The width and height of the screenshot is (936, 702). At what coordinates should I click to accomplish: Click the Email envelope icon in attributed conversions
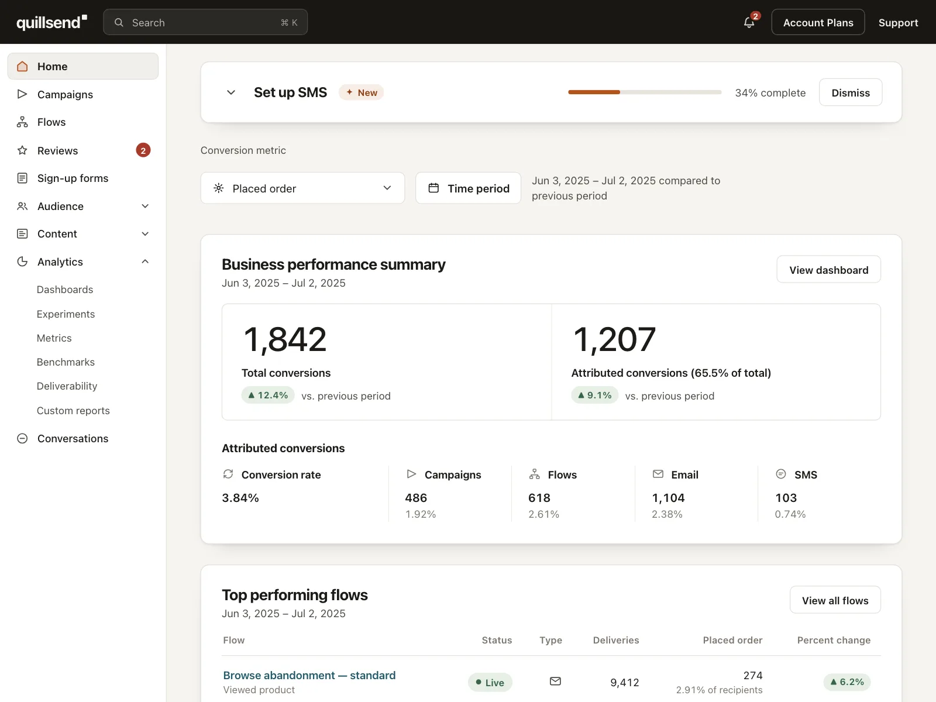click(x=658, y=474)
